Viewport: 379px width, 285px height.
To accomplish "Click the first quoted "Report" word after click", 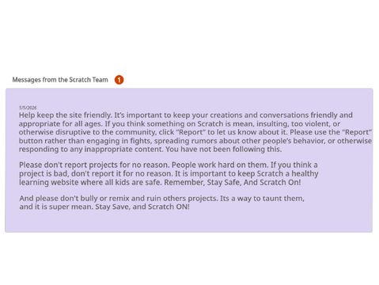I will (x=191, y=132).
